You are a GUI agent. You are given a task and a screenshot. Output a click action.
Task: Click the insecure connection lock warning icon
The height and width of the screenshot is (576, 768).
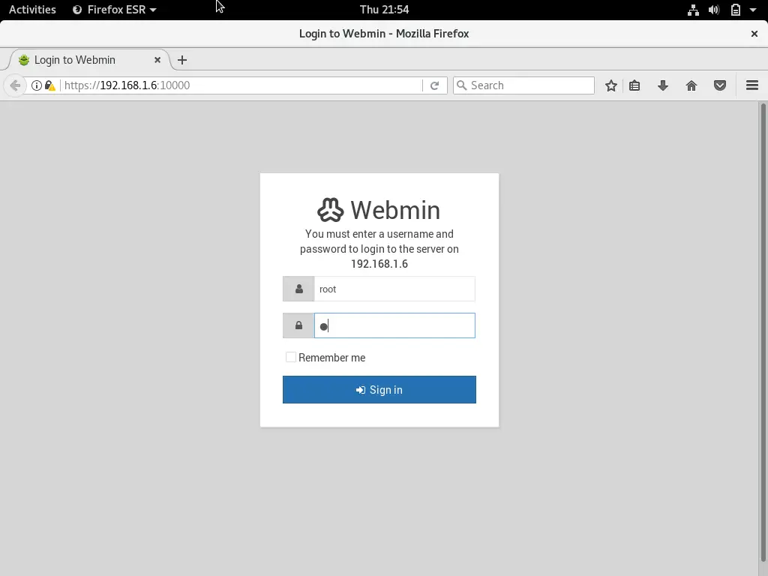[50, 85]
